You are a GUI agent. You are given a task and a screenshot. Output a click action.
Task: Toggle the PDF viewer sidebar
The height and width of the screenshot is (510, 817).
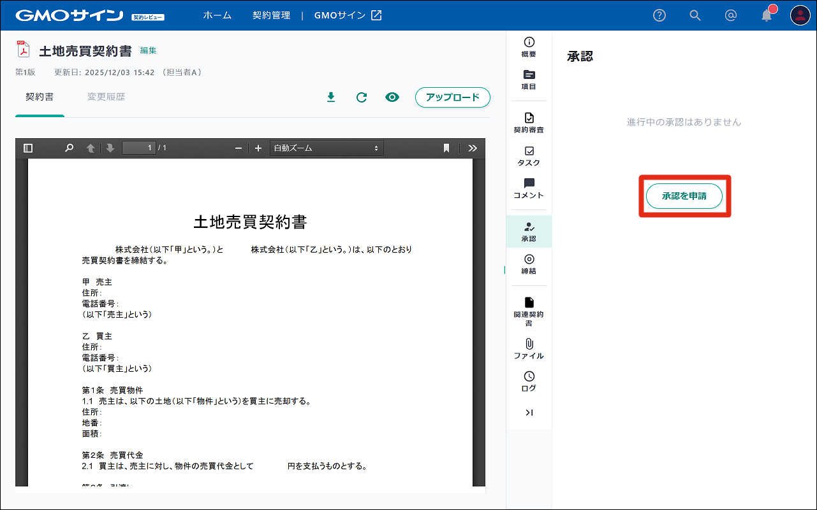[x=28, y=148]
